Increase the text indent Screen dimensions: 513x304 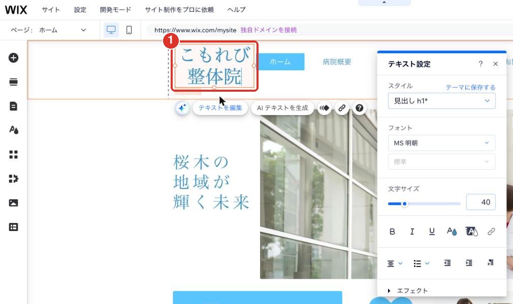coord(469,263)
